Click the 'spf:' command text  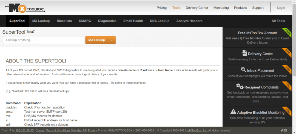pyautogui.click(x=8, y=125)
